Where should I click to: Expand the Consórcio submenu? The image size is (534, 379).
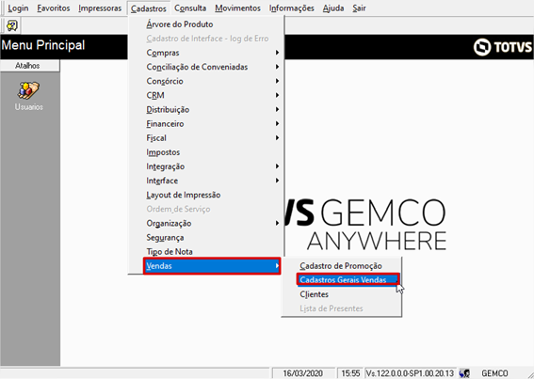click(x=205, y=81)
